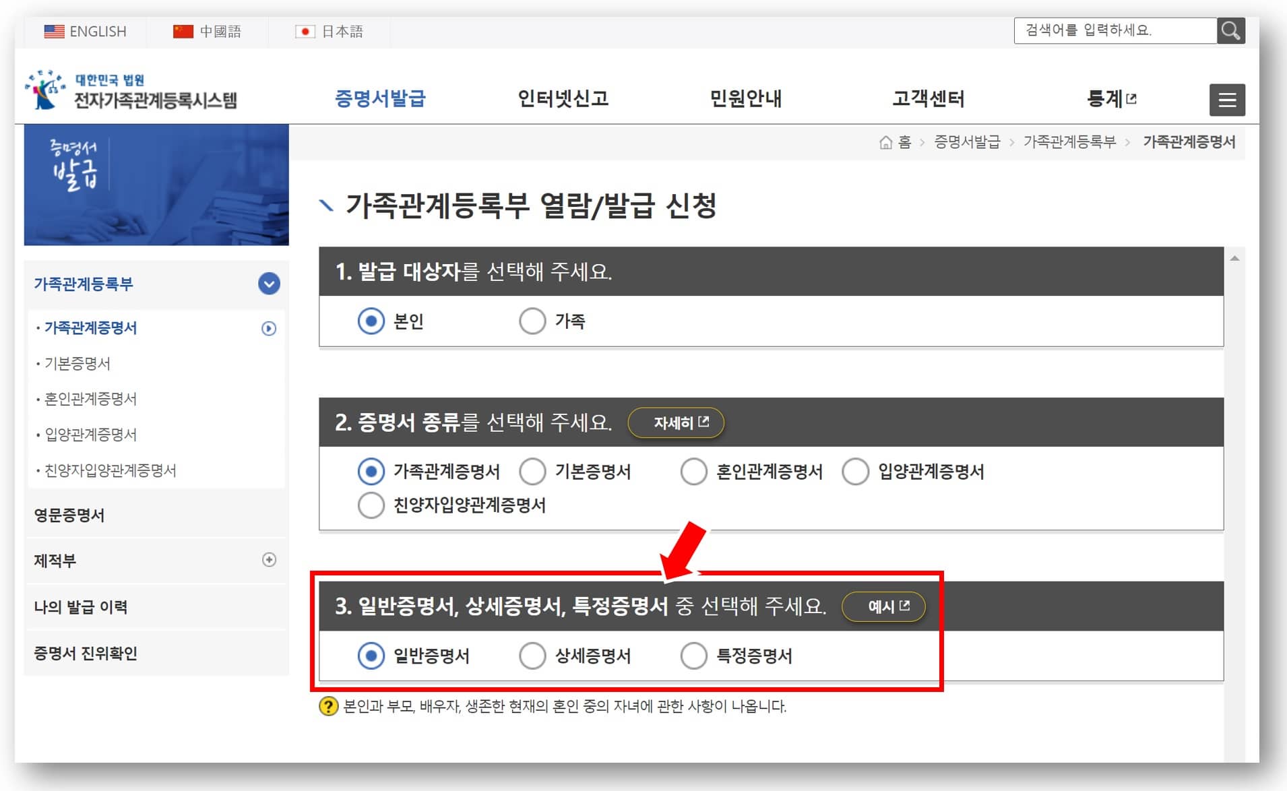Click the Japan flag icon for 日本語

coord(305,31)
